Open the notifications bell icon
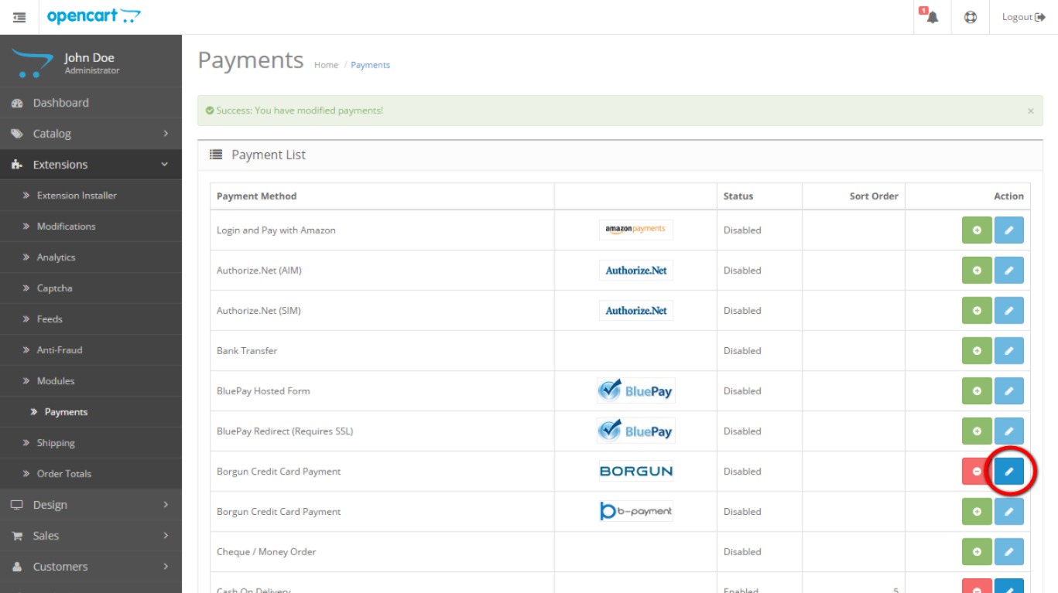 pos(931,17)
